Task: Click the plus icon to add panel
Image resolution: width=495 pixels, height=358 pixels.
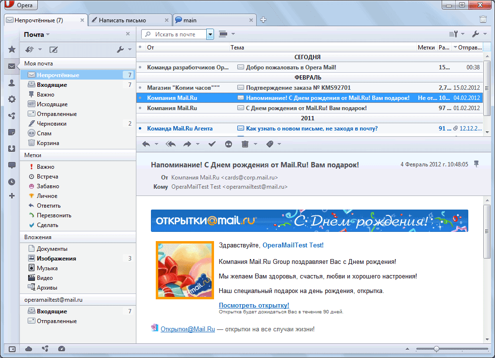Action: click(12, 195)
